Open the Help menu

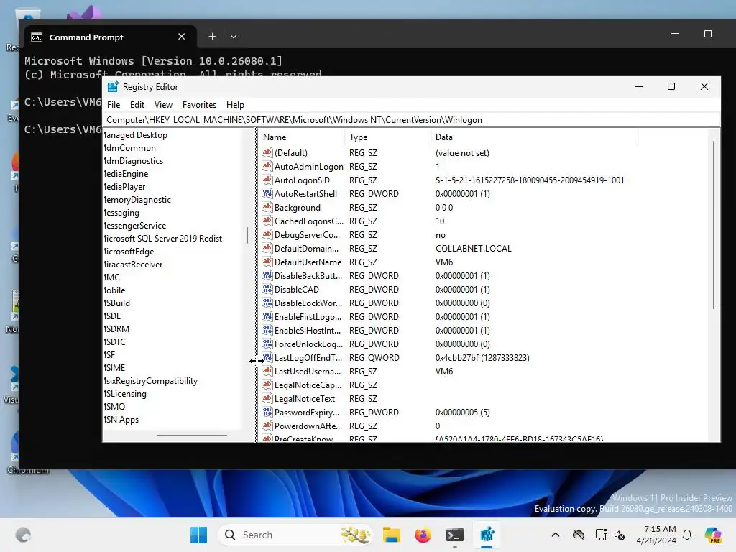coord(235,105)
